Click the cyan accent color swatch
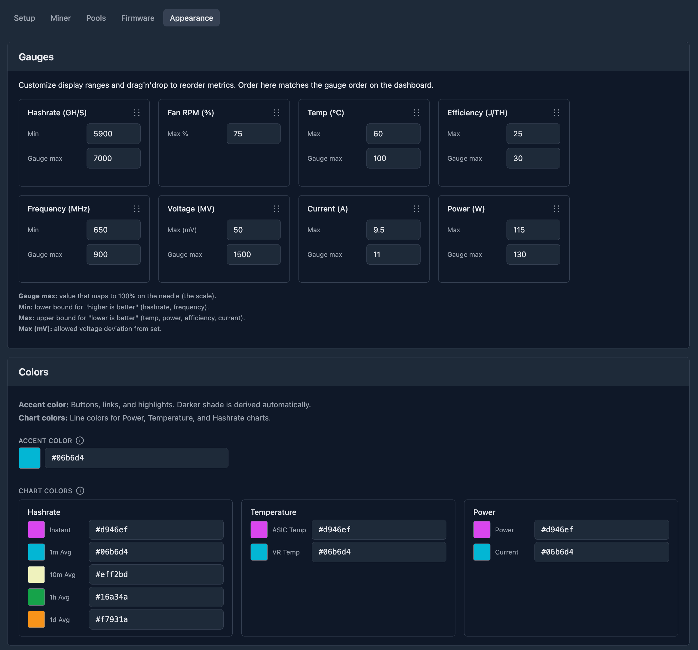 [x=29, y=458]
